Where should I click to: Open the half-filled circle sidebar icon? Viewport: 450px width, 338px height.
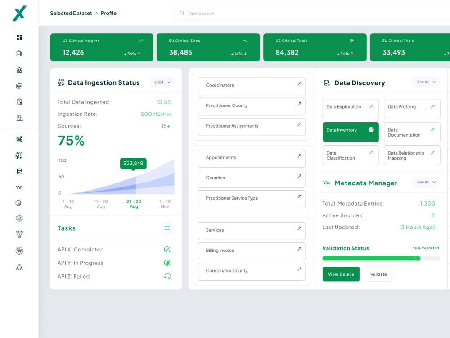coord(18,203)
